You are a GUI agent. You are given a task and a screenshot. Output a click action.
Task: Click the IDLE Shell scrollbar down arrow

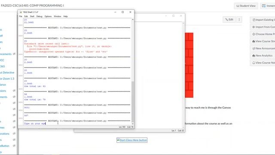(133, 124)
